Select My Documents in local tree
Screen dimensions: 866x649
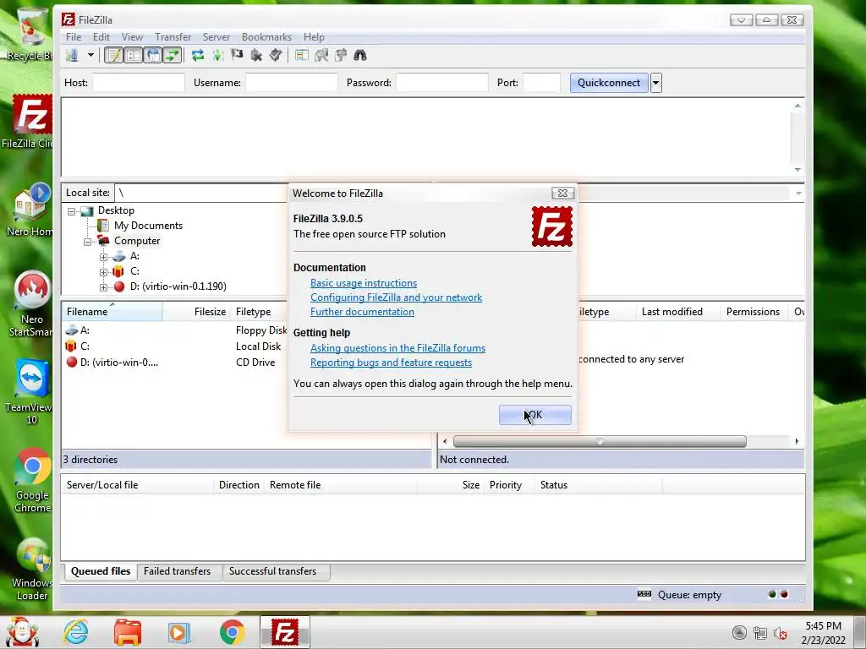(148, 226)
